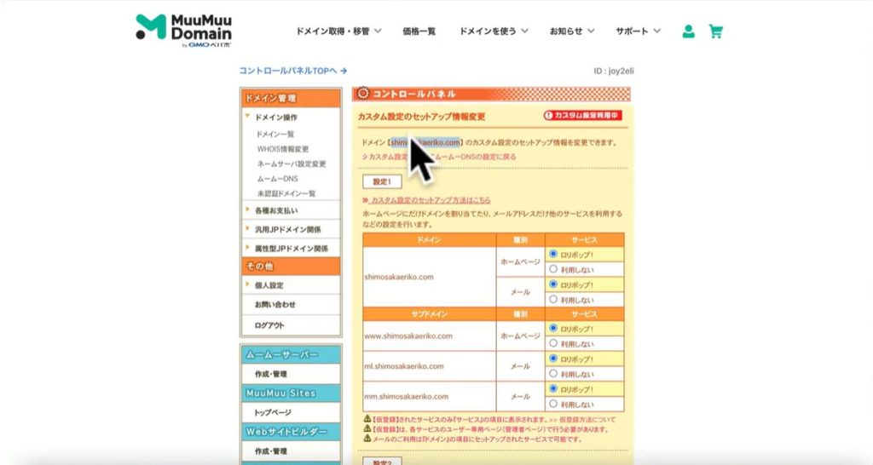873x465 pixels.
Task: Open the サポート dropdown menu
Action: coord(638,32)
